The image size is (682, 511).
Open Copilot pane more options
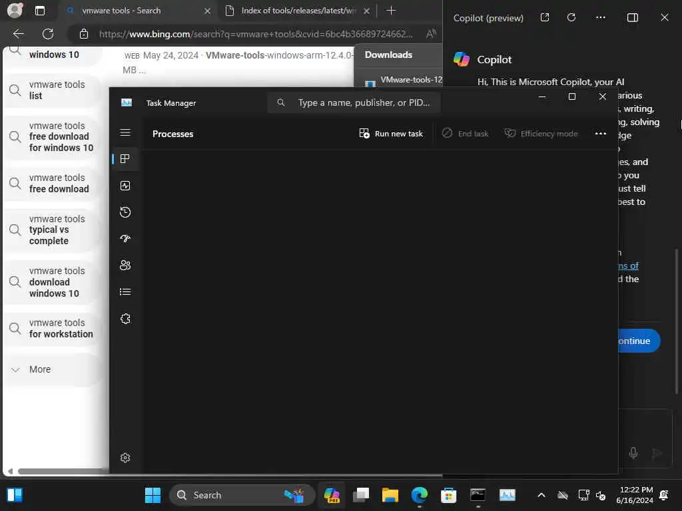(x=601, y=17)
